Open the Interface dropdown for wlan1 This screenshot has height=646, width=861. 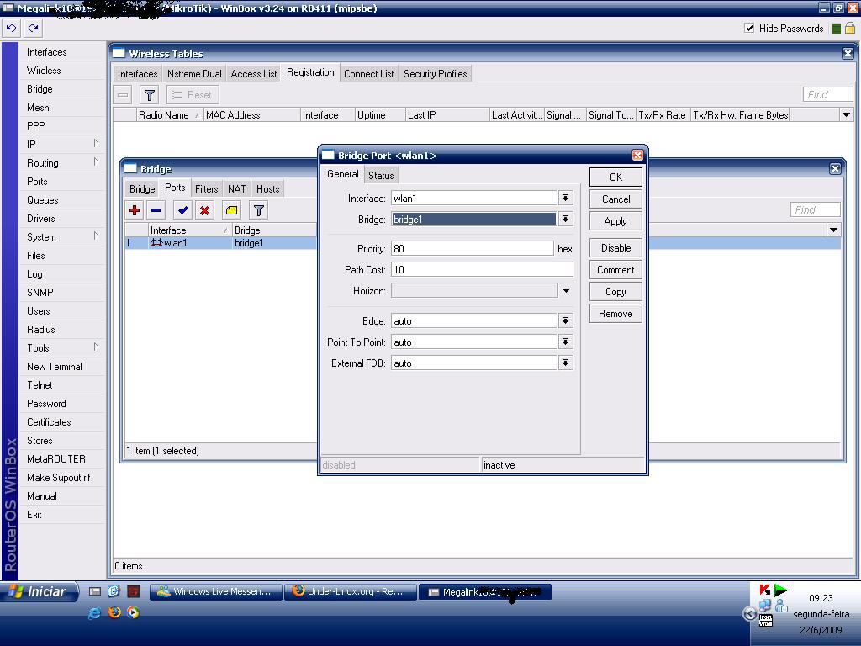tap(566, 199)
